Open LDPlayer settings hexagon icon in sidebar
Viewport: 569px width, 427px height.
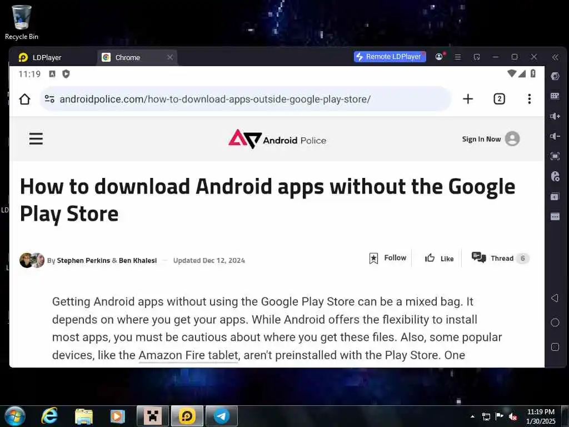point(555,76)
